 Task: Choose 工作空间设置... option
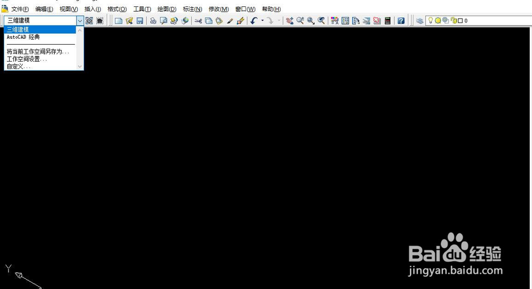(27, 59)
